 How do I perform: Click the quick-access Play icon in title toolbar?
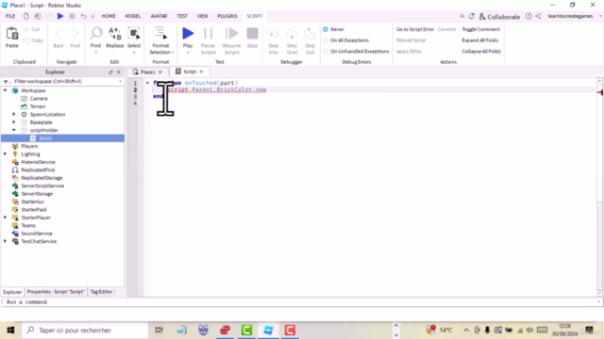pyautogui.click(x=60, y=16)
